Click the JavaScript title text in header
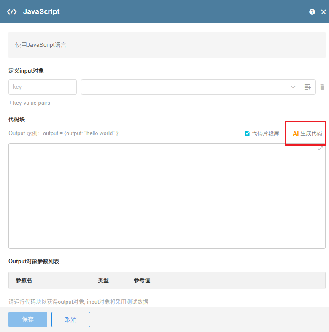The image size is (329, 332). pyautogui.click(x=41, y=12)
